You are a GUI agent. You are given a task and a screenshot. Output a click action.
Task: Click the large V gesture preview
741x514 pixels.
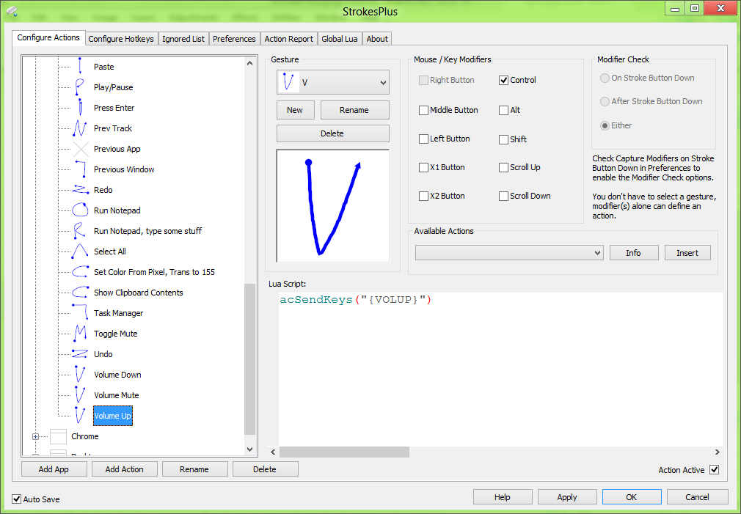[x=332, y=206]
